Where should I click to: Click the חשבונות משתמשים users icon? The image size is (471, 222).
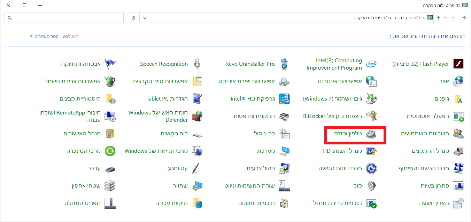click(458, 134)
